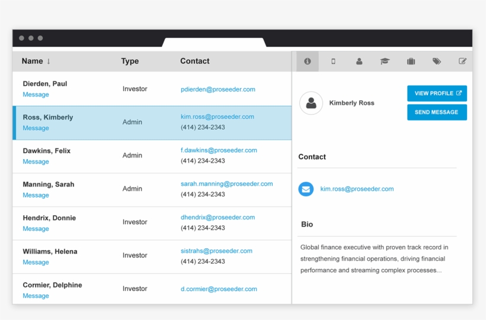Click the View Profile button
Image resolution: width=486 pixels, height=320 pixels.
(x=437, y=93)
